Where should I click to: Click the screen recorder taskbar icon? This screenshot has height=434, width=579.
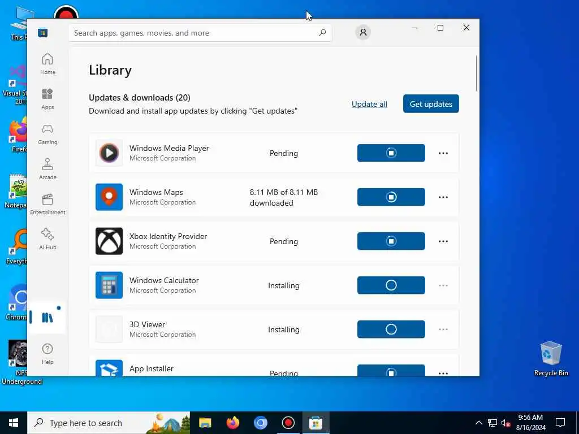pos(288,423)
